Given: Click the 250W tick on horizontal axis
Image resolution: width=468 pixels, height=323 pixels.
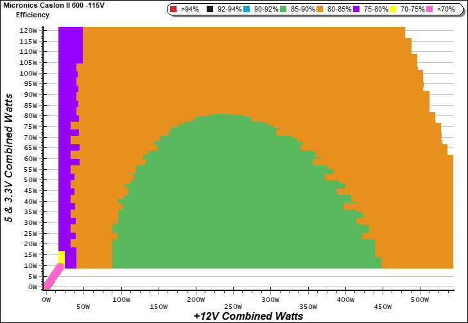Looking at the screenshot, I should click(233, 299).
